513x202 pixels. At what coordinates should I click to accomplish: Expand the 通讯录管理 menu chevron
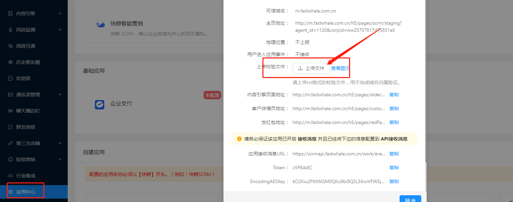point(60,95)
